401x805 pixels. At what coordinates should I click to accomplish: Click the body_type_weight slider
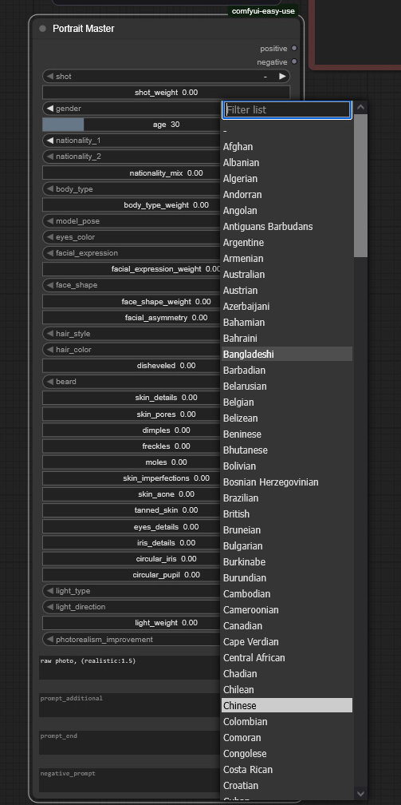pyautogui.click(x=132, y=204)
